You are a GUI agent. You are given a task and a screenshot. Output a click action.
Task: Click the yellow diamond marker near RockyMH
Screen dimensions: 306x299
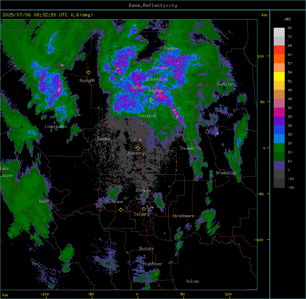pyautogui.click(x=89, y=72)
